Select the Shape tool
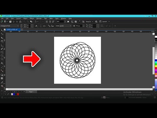 (x=2, y=34)
